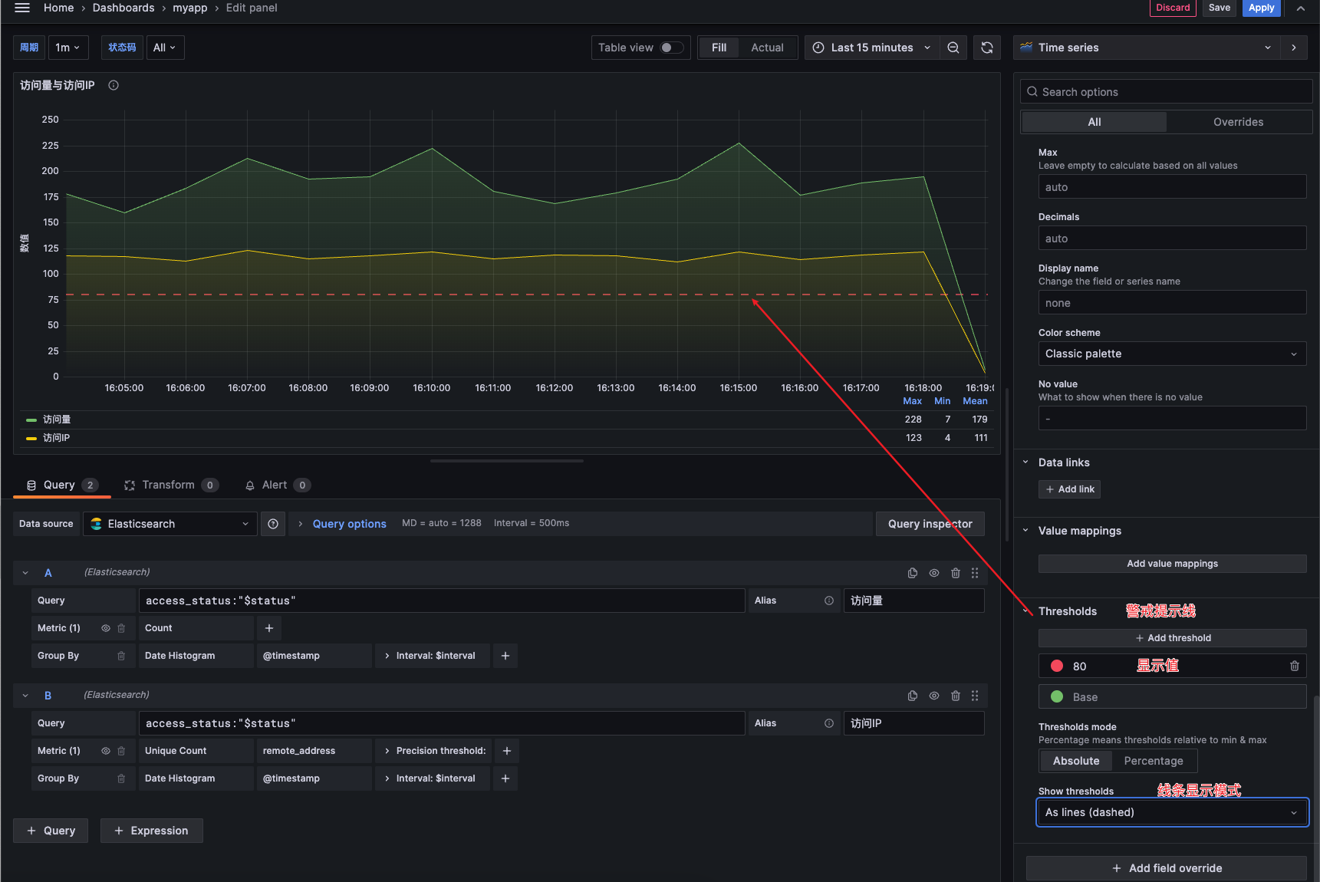
Task: Click Add field override button
Action: pyautogui.click(x=1167, y=868)
